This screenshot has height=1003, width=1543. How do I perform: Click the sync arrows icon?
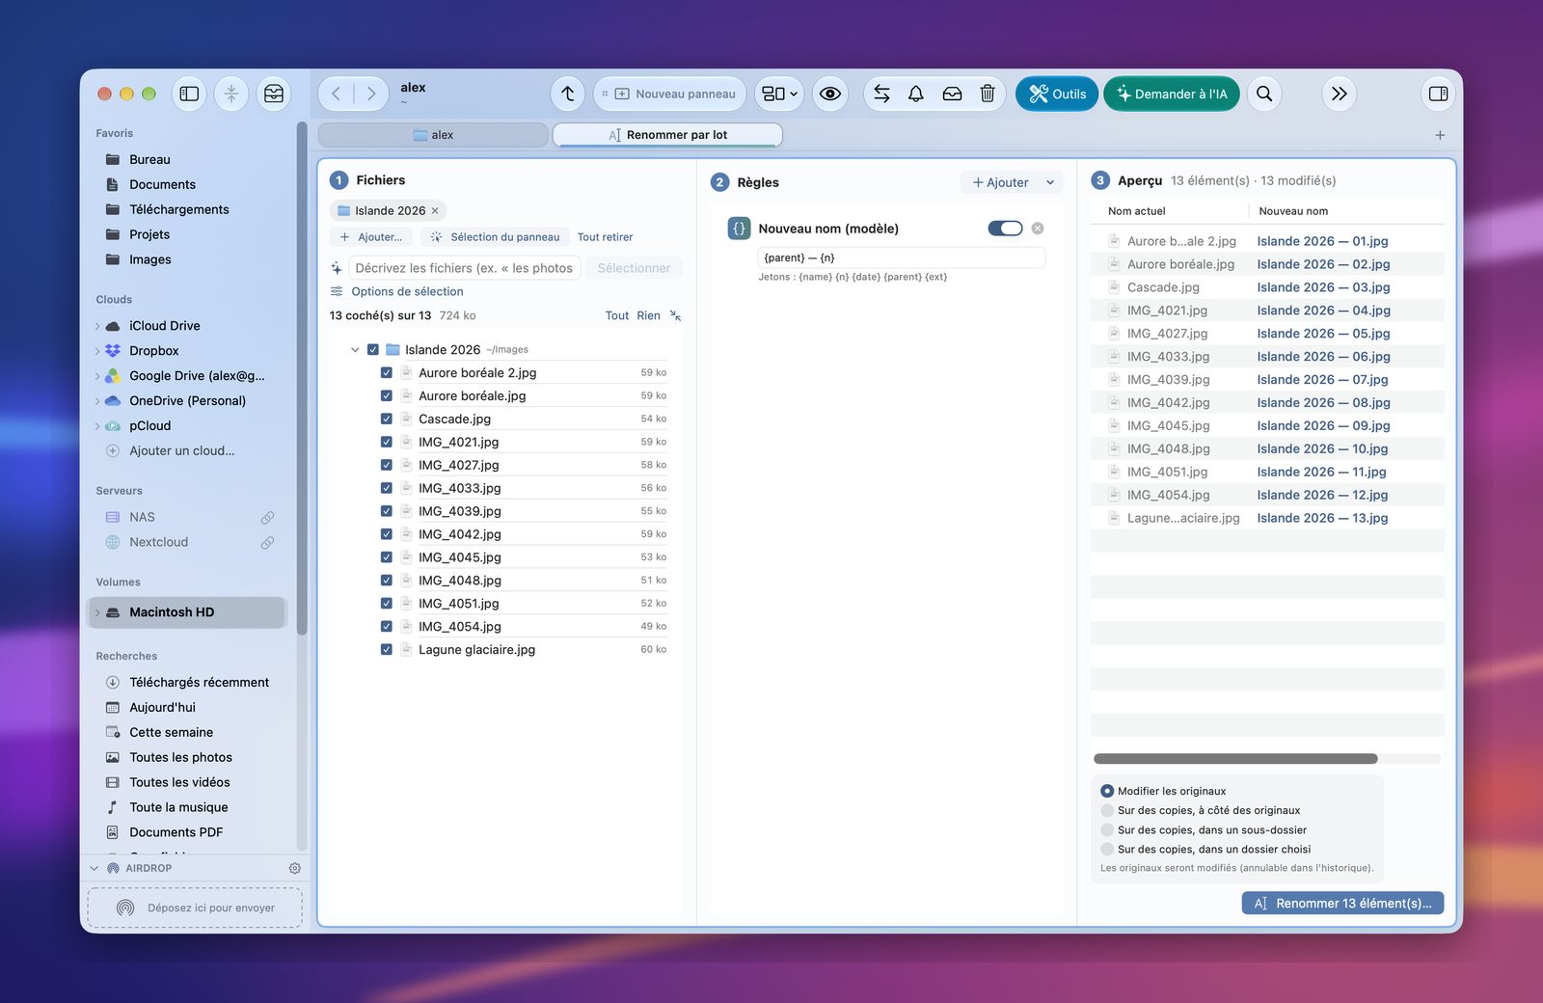[x=881, y=94]
